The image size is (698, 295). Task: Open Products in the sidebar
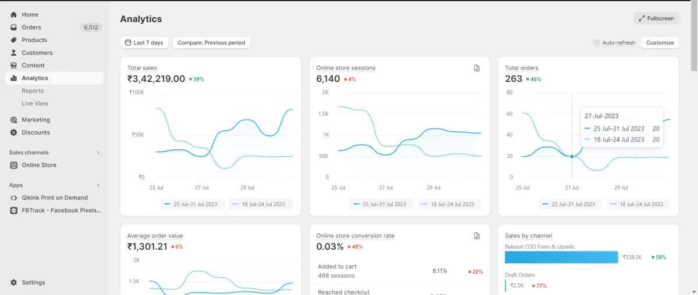pos(54,40)
